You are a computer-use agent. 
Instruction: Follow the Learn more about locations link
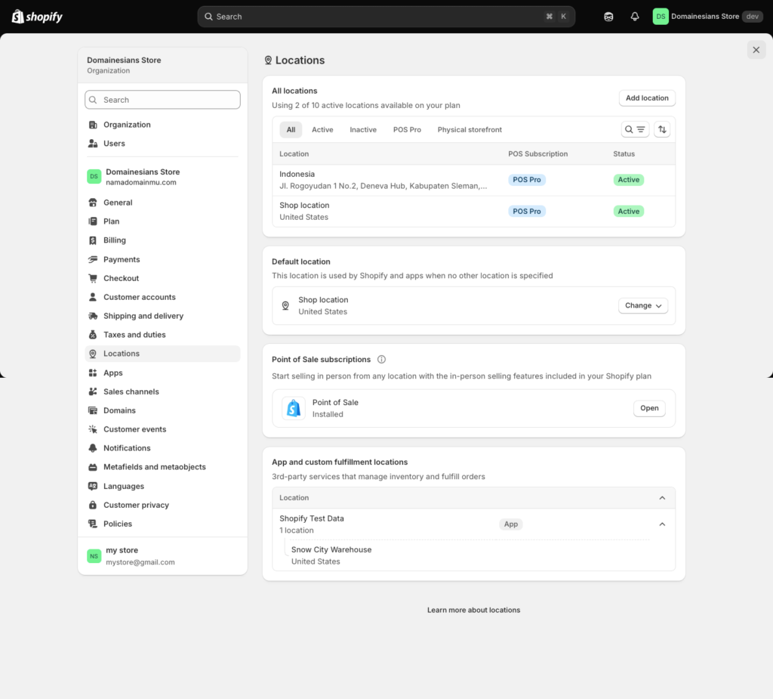pos(474,610)
